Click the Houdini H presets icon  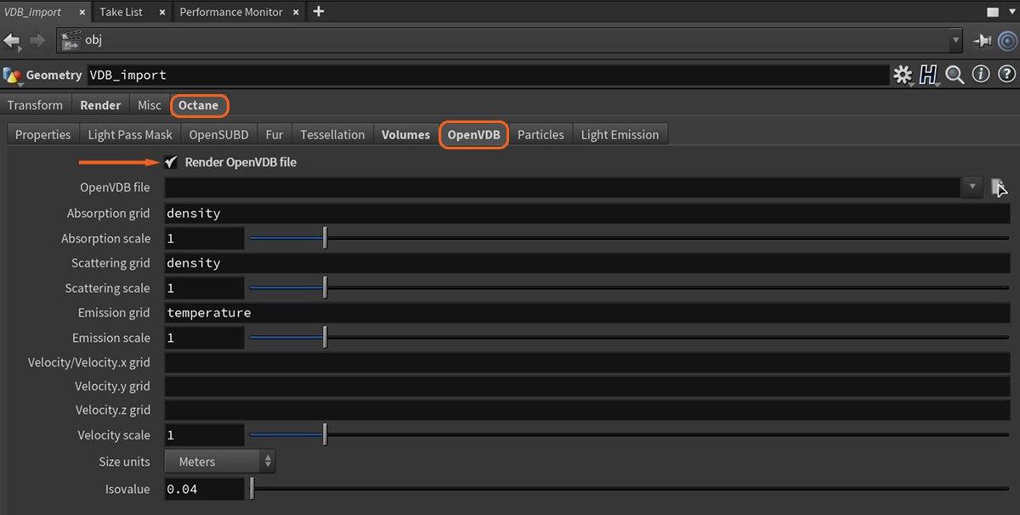pos(927,75)
